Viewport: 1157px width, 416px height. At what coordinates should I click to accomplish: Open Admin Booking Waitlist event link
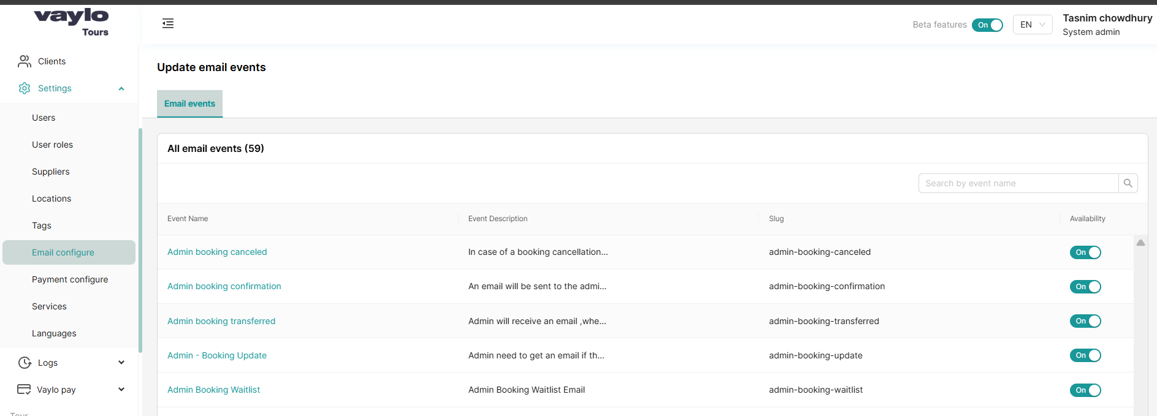pyautogui.click(x=213, y=390)
